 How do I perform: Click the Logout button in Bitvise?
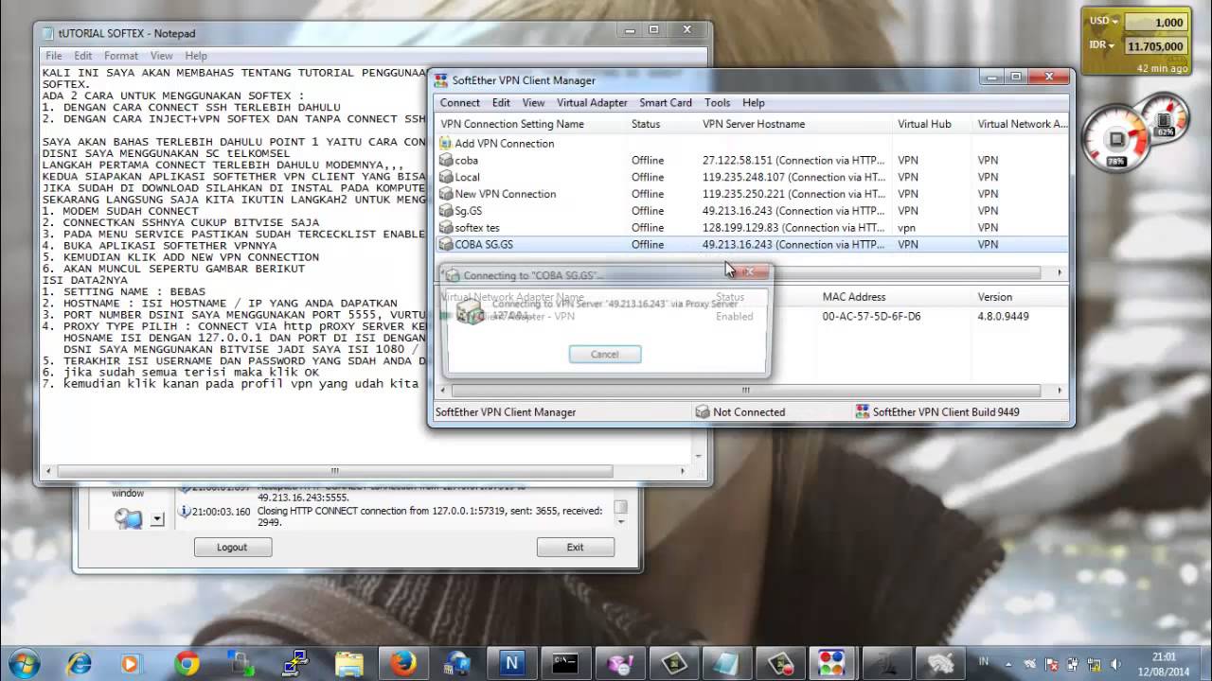point(232,547)
